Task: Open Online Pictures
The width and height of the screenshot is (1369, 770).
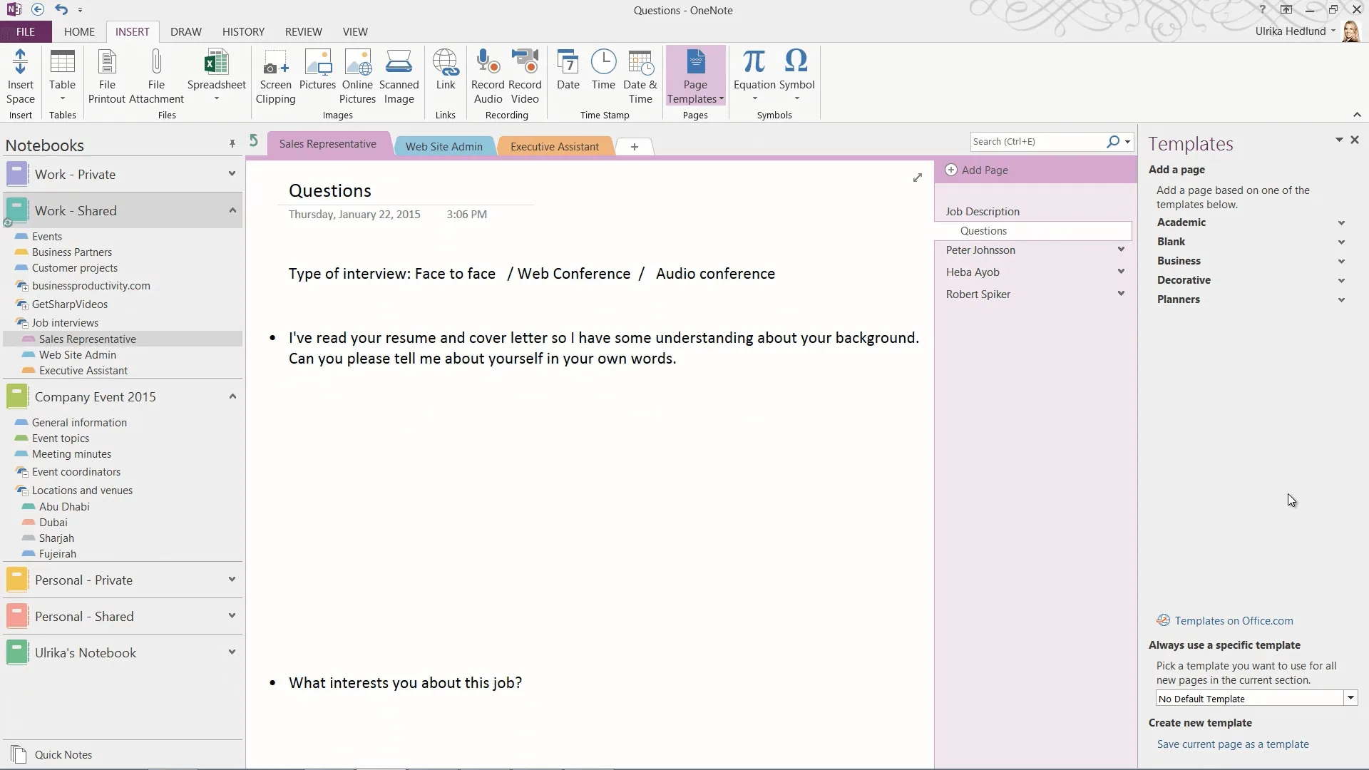Action: click(357, 76)
